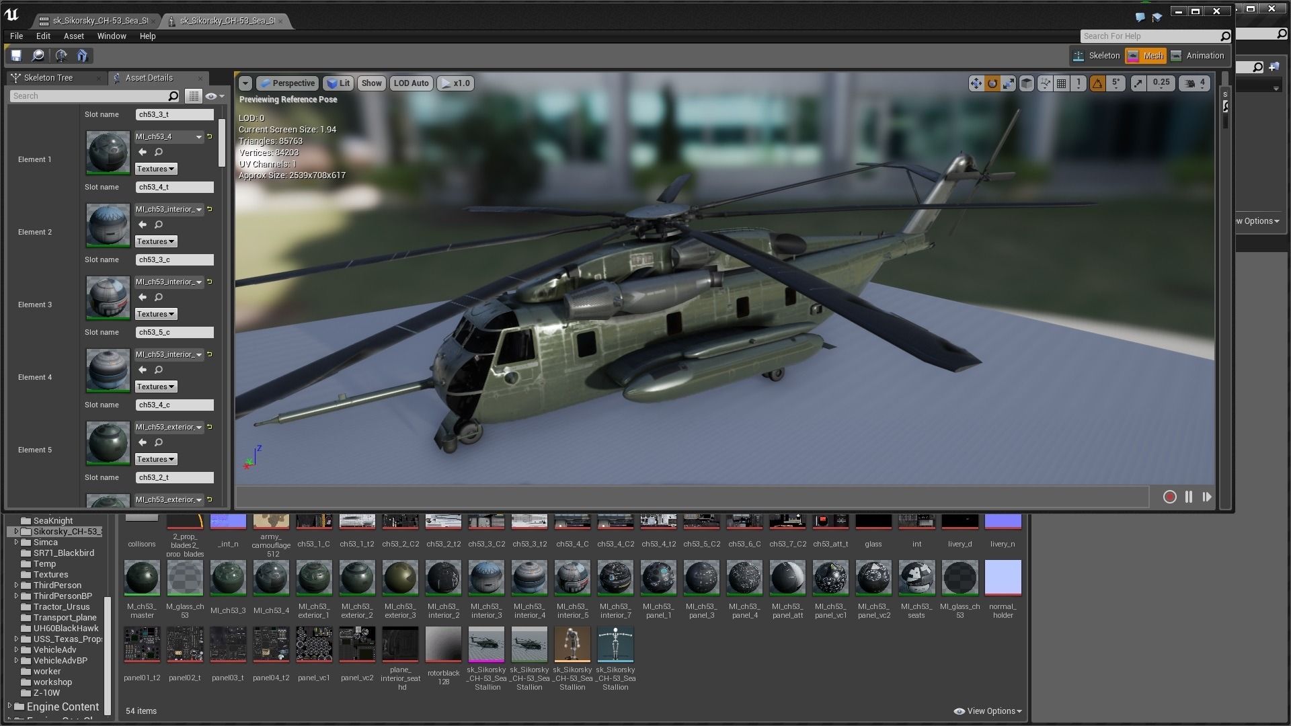Screen dimensions: 1291x726
Task: Open Textures dropdown for Element 2
Action: tap(156, 241)
